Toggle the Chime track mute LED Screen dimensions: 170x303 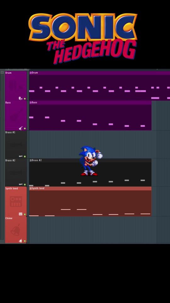point(25,241)
